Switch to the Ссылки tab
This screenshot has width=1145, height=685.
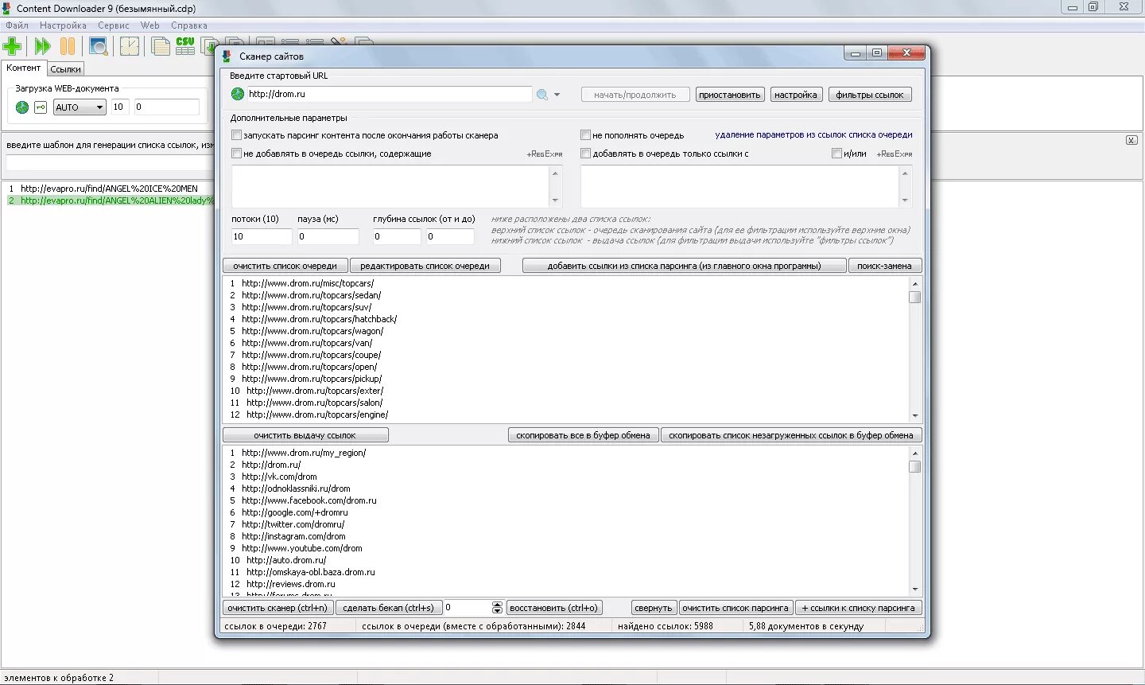pyautogui.click(x=66, y=69)
